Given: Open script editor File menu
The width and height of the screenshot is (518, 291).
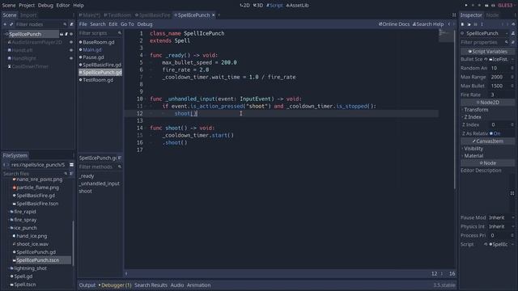Looking at the screenshot, I should pyautogui.click(x=83, y=24).
